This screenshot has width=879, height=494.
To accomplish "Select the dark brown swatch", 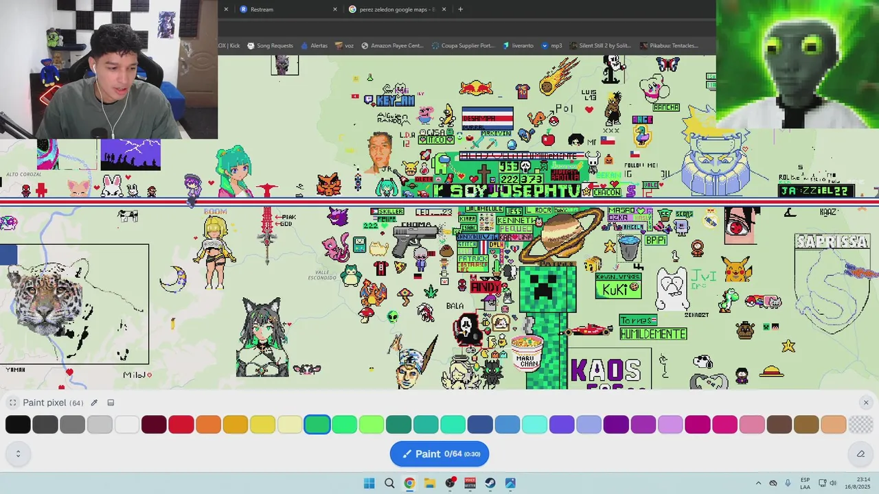I will 779,425.
